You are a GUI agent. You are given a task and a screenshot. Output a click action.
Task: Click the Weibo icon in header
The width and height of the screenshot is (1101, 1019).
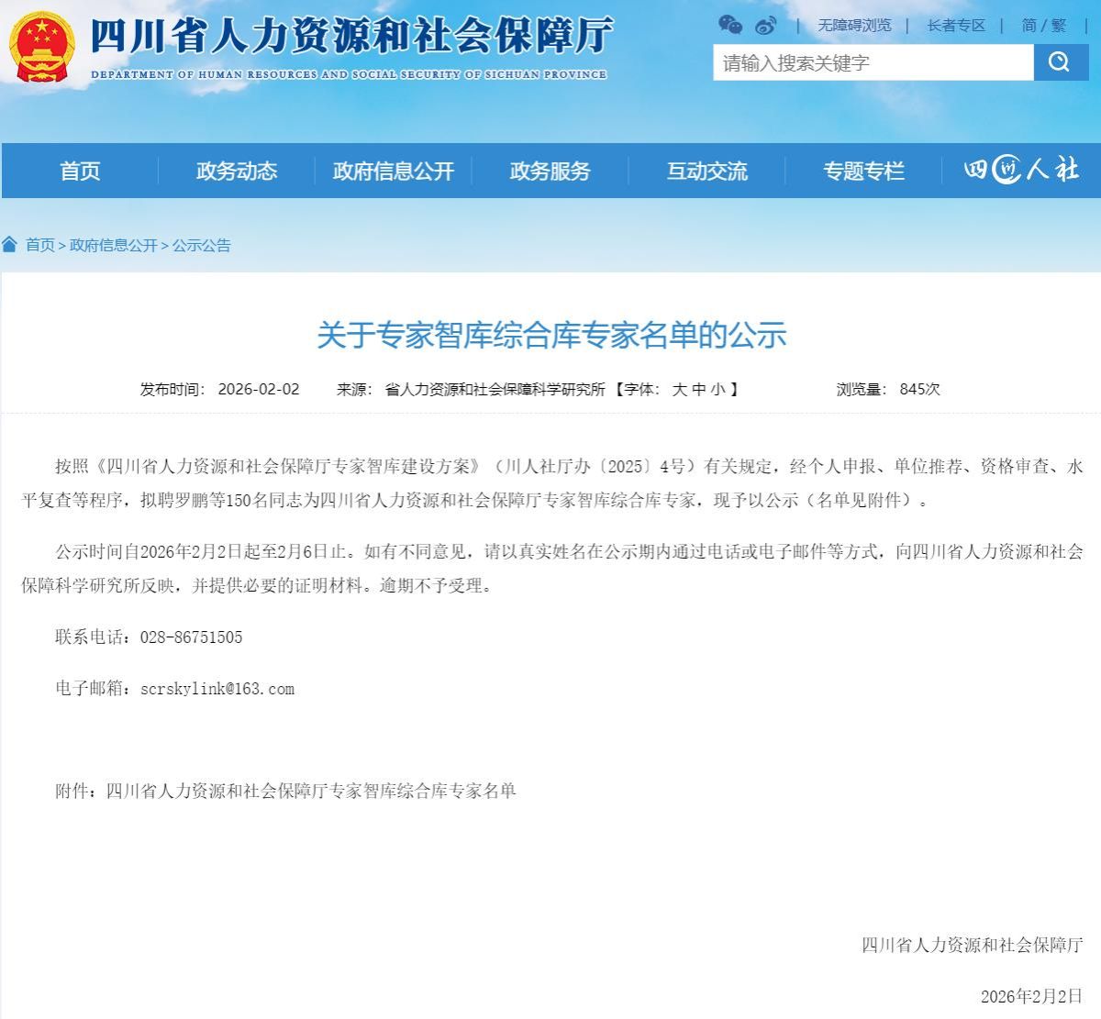[x=766, y=26]
